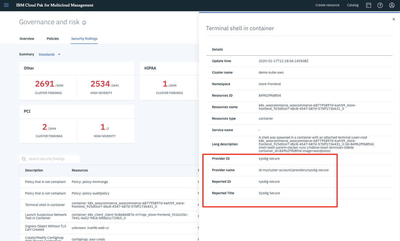This screenshot has height=241, width=400.
Task: Click the Update time value in details
Action: pyautogui.click(x=283, y=61)
